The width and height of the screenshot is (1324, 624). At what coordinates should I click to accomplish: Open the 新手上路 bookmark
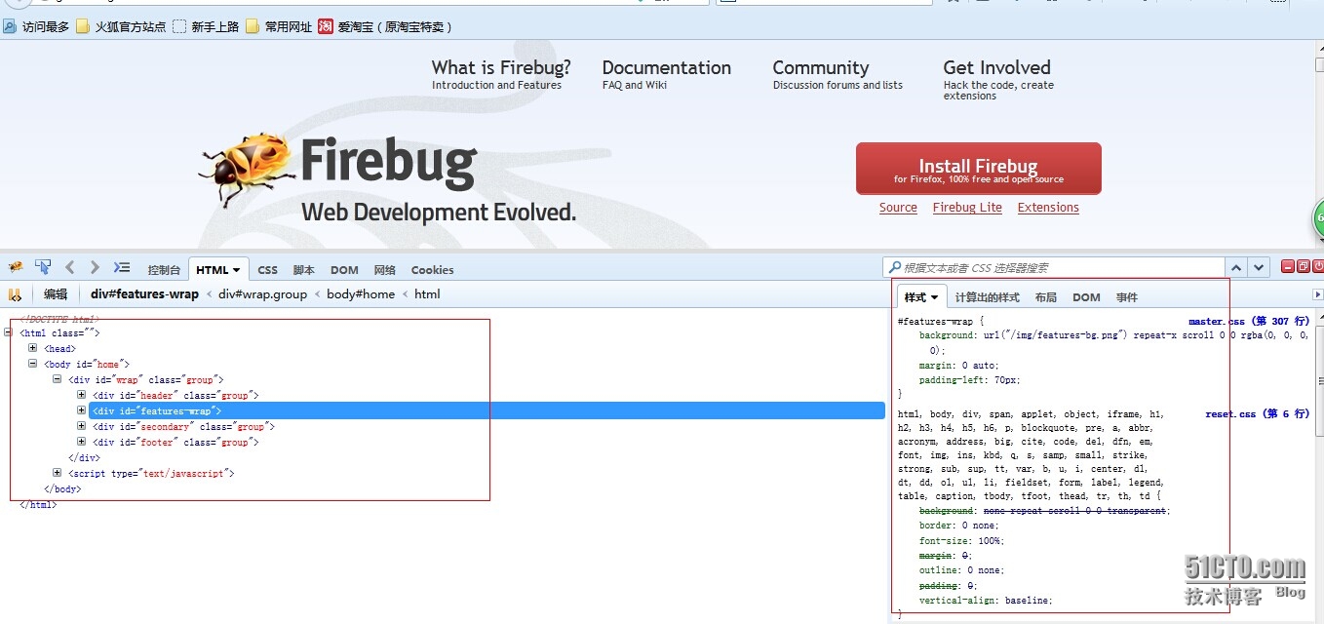click(206, 27)
